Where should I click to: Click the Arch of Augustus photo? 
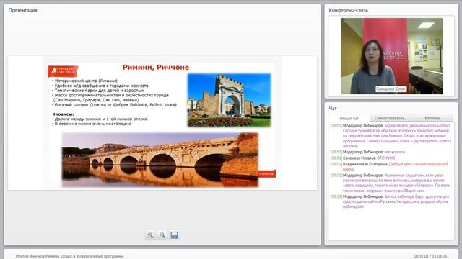point(230,100)
